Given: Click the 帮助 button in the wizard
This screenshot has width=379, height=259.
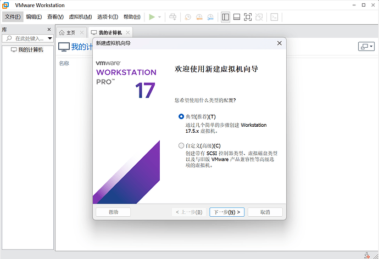Looking at the screenshot, I should [113, 212].
